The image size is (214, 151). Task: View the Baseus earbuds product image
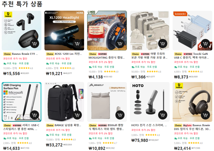coord(22,31)
